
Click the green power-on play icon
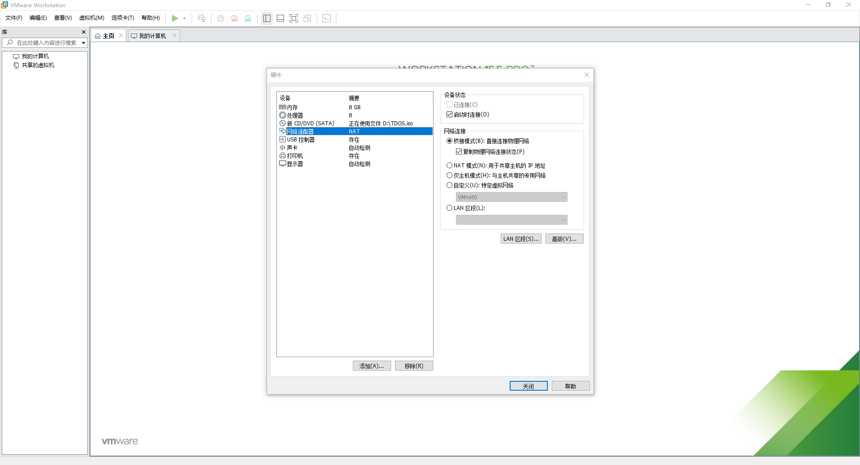click(175, 18)
